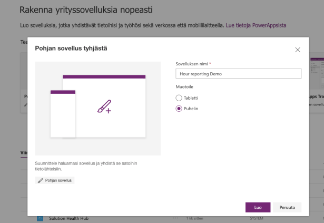The image size is (324, 223).
Task: Click the SYSTEM owner cell
Action: [257, 218]
